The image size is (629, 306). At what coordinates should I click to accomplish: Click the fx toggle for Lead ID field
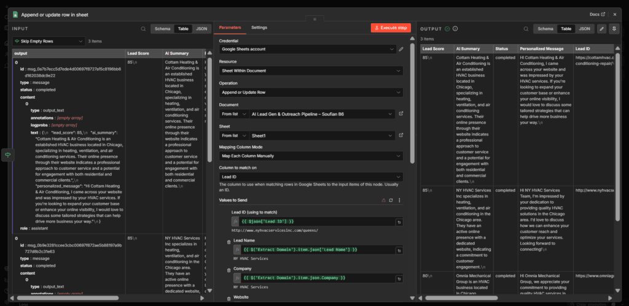(235, 221)
